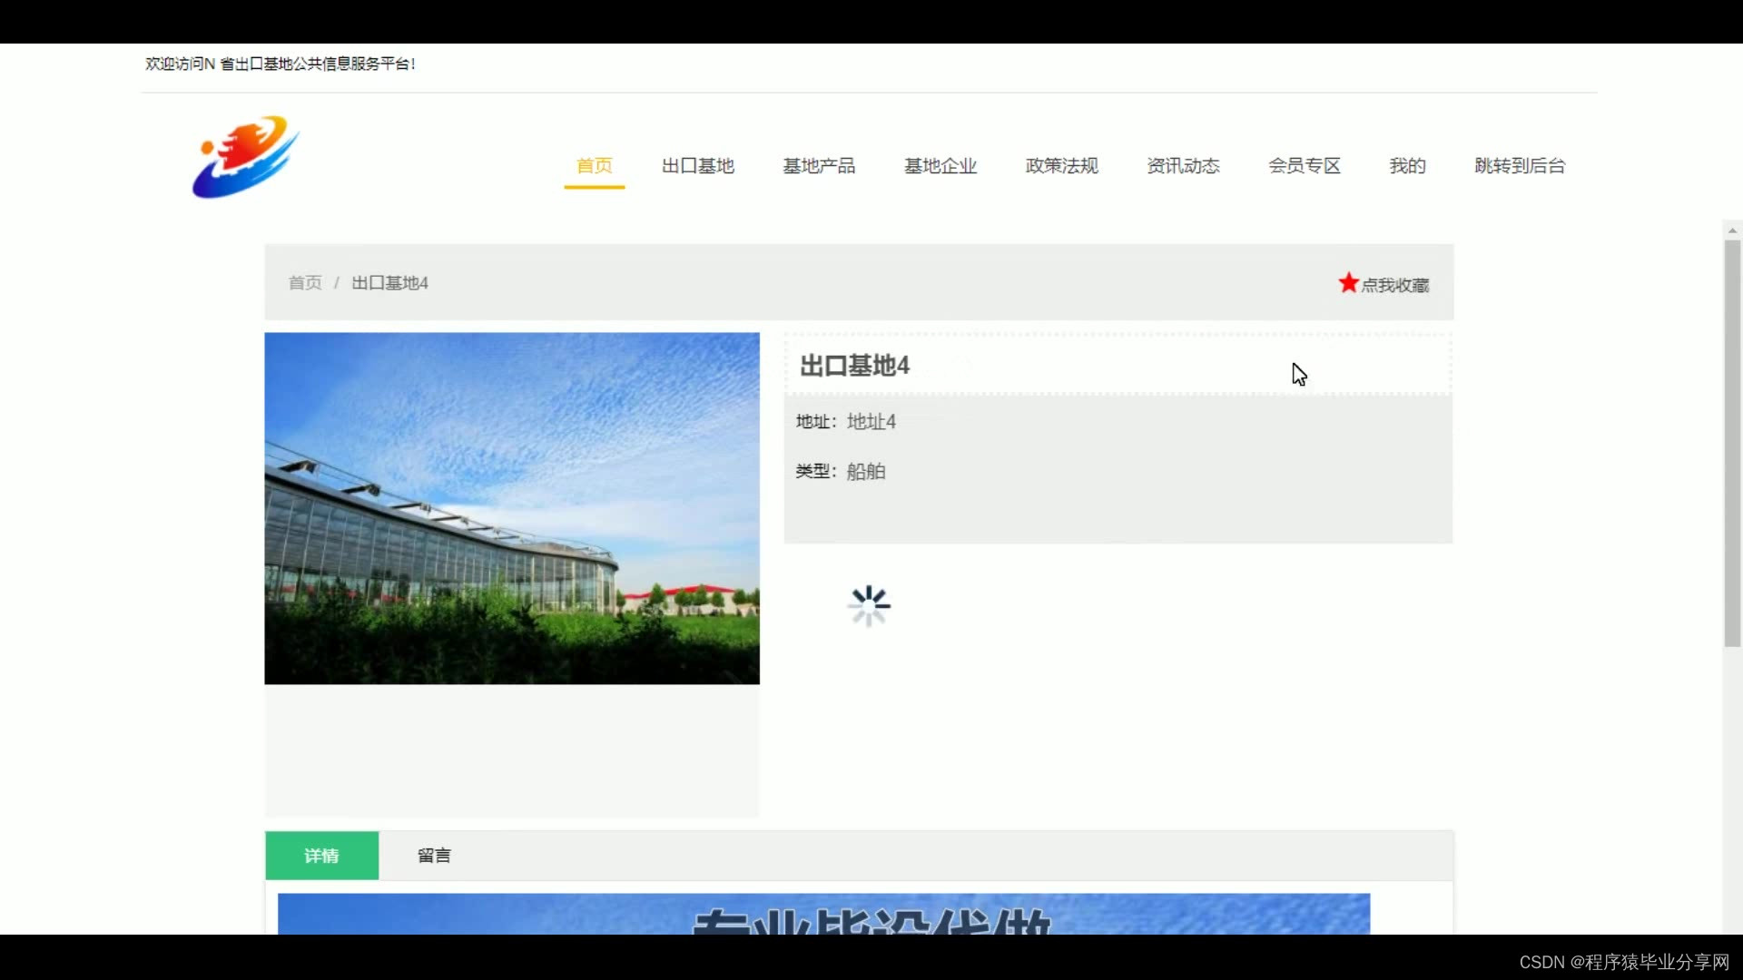
Task: Click the 首页 breadcrumb link
Action: click(305, 283)
